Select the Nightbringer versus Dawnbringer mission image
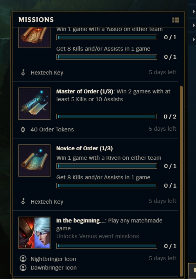 34,233
